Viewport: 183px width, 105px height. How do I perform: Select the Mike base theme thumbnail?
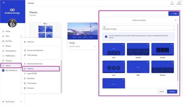tap(138, 67)
